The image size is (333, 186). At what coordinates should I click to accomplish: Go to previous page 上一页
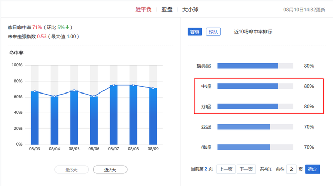point(226,169)
